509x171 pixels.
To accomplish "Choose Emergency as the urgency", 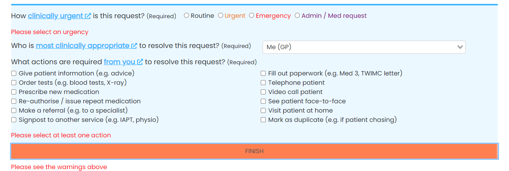I will click(x=252, y=15).
